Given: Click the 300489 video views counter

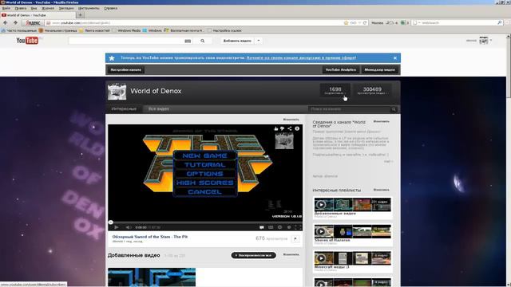Looking at the screenshot, I should coord(372,90).
